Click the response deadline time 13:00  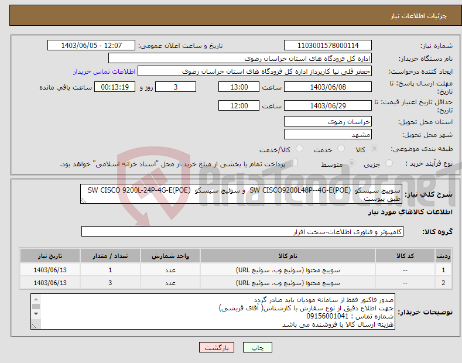pyautogui.click(x=239, y=87)
